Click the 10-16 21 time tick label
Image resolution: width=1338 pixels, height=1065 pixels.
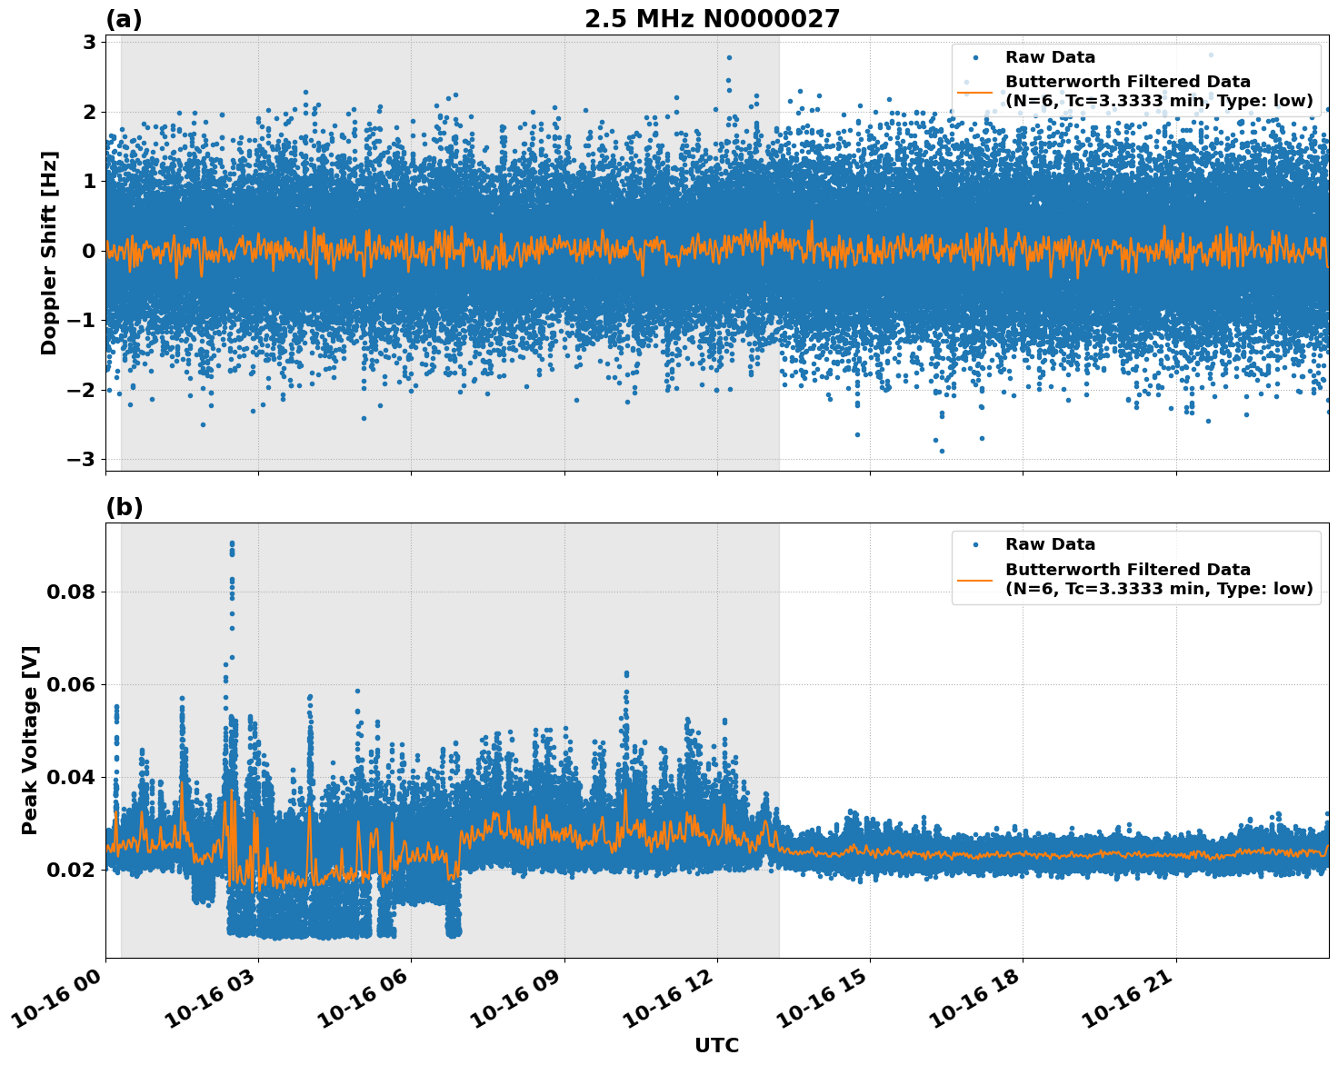pos(1132,1001)
